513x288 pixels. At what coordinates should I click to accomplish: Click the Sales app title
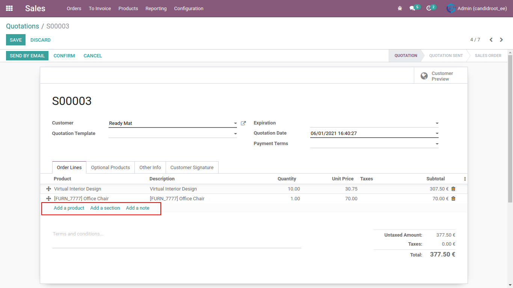[35, 8]
